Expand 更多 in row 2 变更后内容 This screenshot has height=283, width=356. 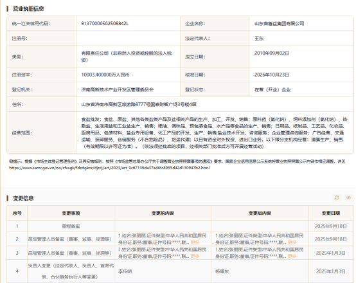click(292, 242)
